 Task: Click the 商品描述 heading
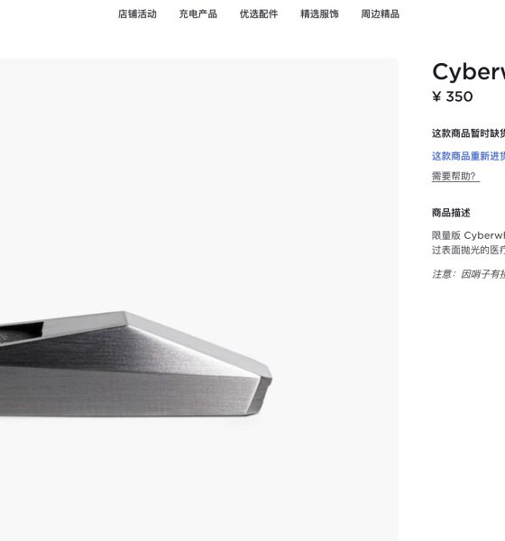click(451, 213)
